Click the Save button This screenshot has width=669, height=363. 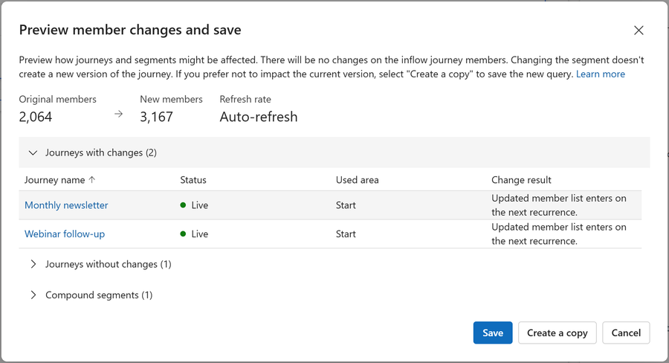493,333
